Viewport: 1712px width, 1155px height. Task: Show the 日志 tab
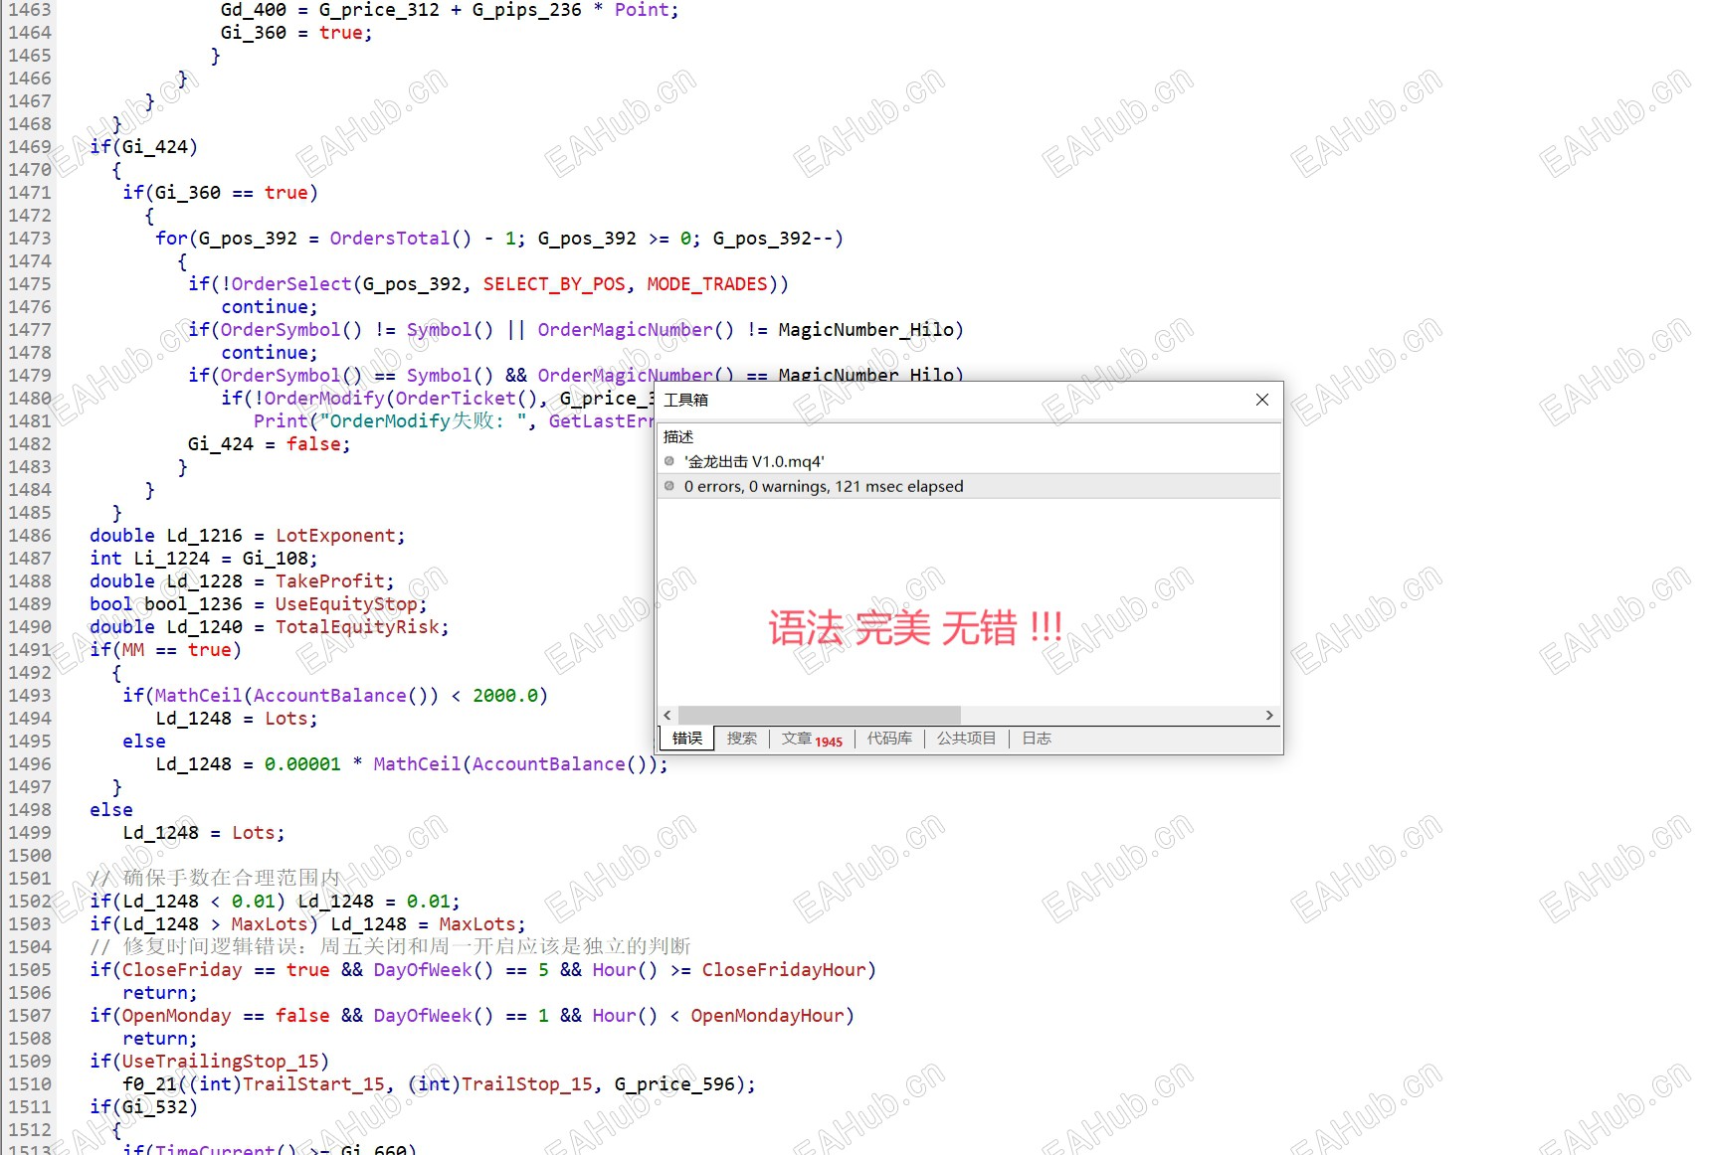(1037, 739)
